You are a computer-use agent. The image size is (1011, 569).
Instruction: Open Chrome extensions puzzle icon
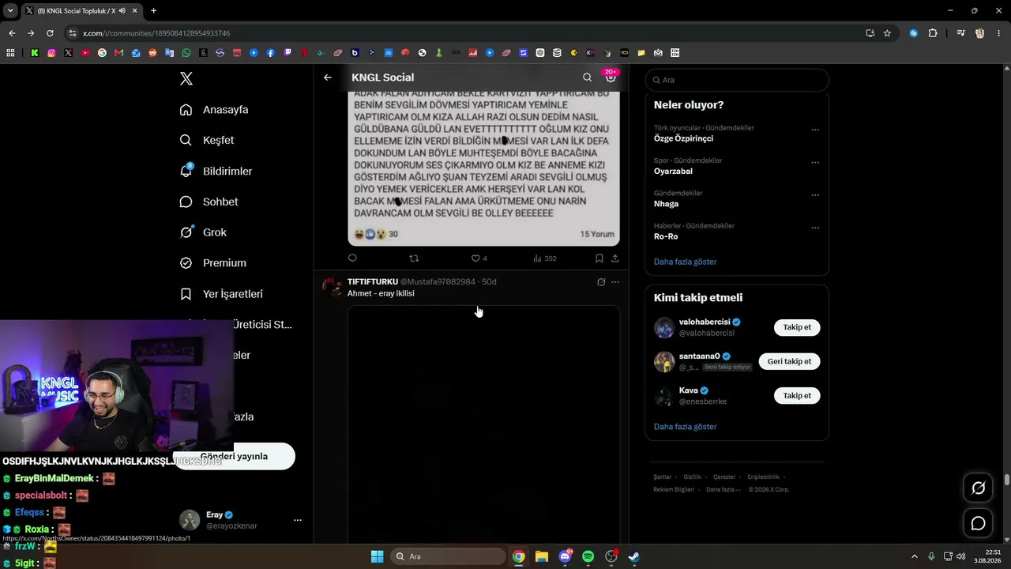click(933, 33)
